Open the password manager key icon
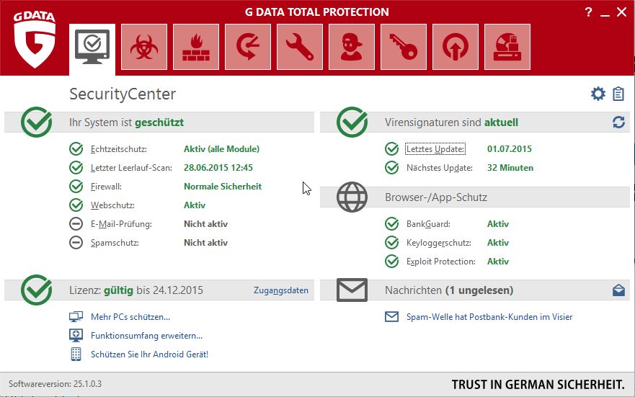This screenshot has height=397, width=635. (x=404, y=47)
